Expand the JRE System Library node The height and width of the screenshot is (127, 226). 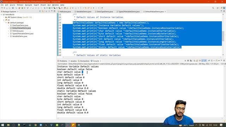(x=4, y=17)
